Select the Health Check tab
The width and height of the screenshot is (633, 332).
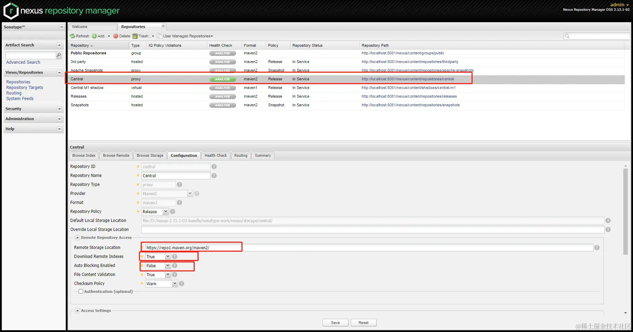pyautogui.click(x=216, y=156)
